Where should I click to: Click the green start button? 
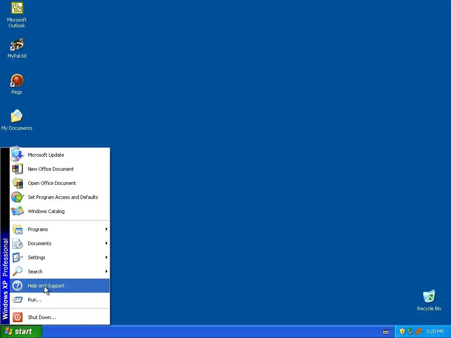click(21, 331)
